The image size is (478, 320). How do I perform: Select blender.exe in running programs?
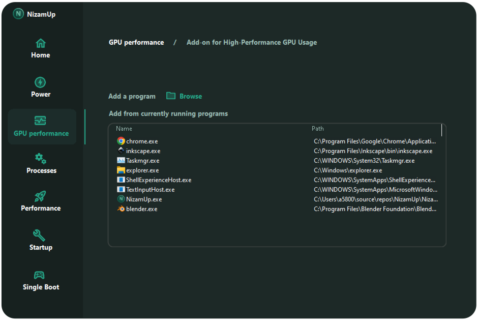coord(141,209)
